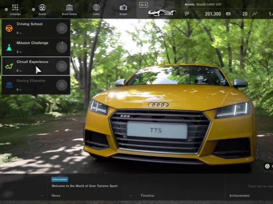This screenshot has width=273, height=204.
Task: Click the orange steering wheel icon
Action: [x=9, y=28]
